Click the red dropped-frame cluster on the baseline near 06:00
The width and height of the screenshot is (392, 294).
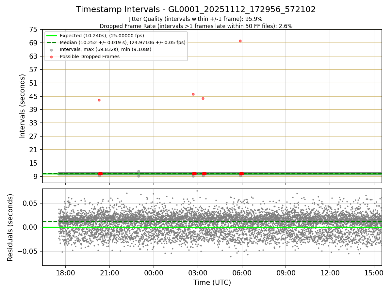(x=241, y=174)
